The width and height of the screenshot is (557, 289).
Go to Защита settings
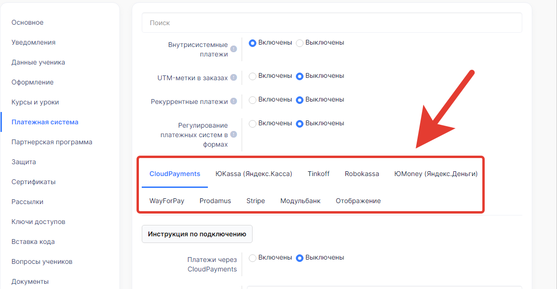coord(23,162)
